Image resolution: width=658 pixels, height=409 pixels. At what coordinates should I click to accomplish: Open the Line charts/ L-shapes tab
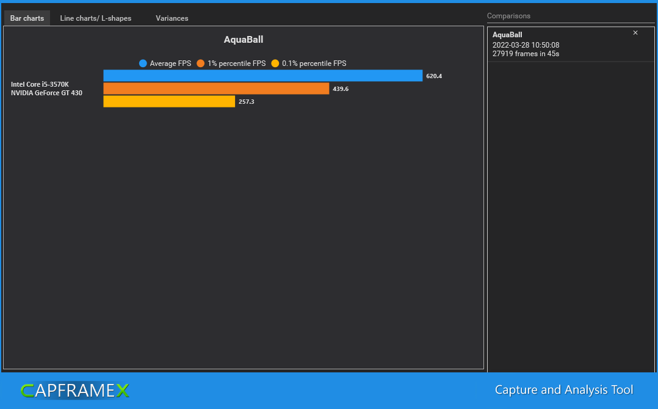click(96, 18)
